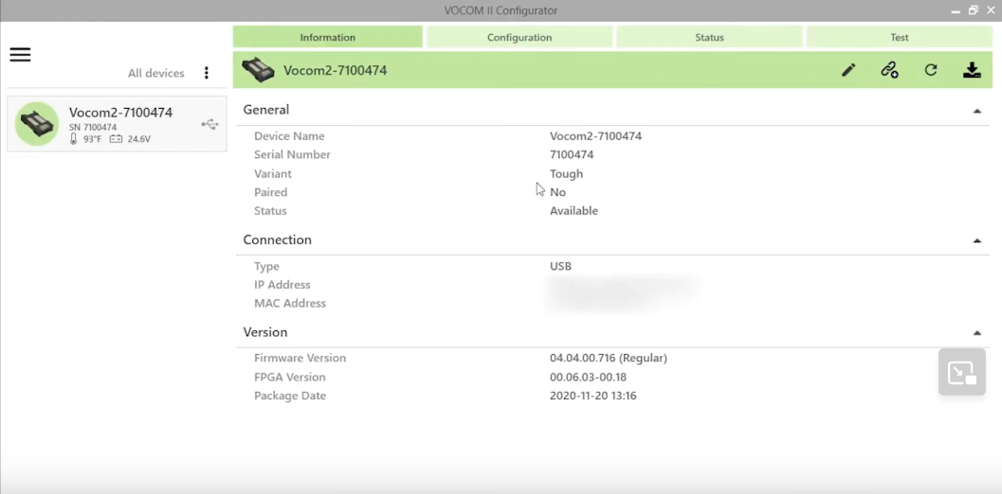Select the Vocom2-7100474 name in device list

(120, 113)
